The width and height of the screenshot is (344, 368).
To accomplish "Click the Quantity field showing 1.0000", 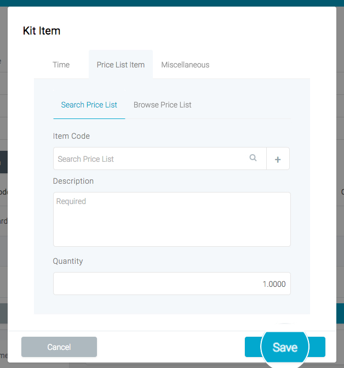I will point(171,284).
